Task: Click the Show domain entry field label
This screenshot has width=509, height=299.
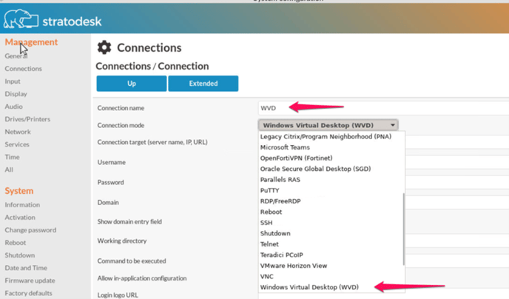Action: [x=129, y=222]
